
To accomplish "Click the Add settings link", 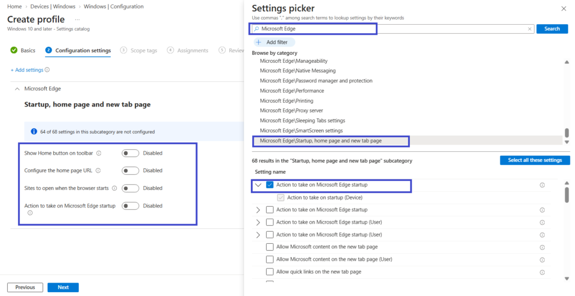I will coord(27,70).
